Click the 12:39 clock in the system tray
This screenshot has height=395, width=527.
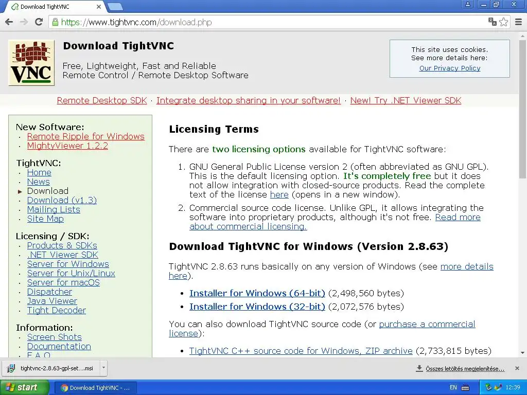coord(513,388)
